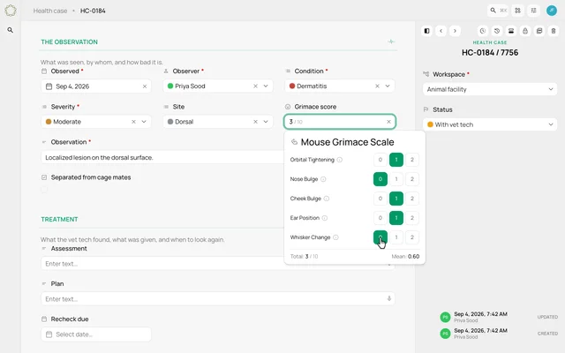Clear the Grimace score field
This screenshot has width=565, height=353.
388,122
